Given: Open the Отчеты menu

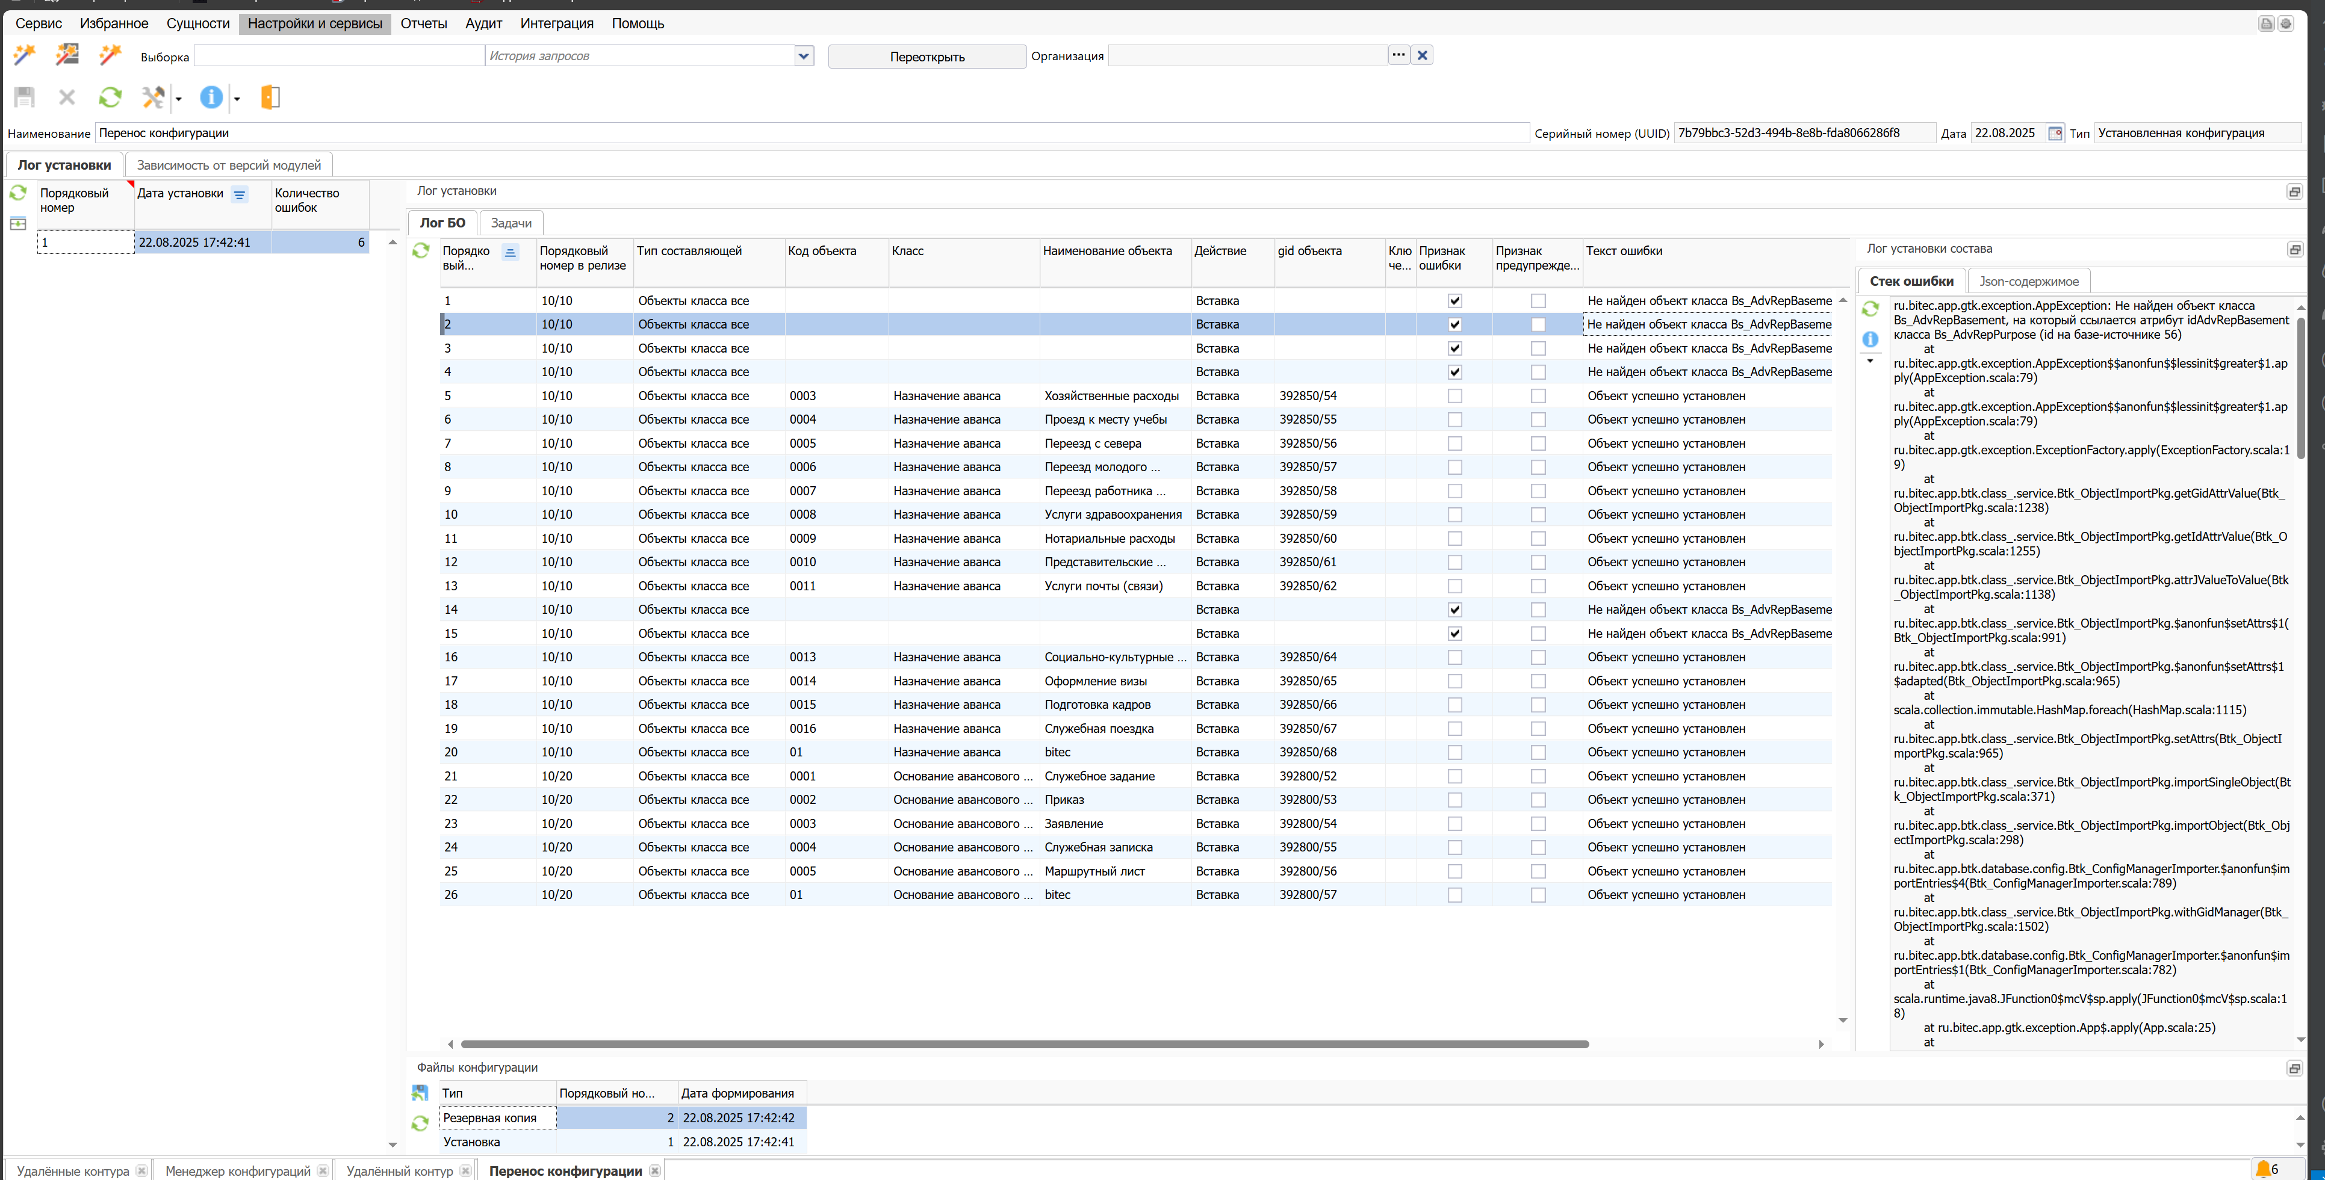Looking at the screenshot, I should coord(423,23).
